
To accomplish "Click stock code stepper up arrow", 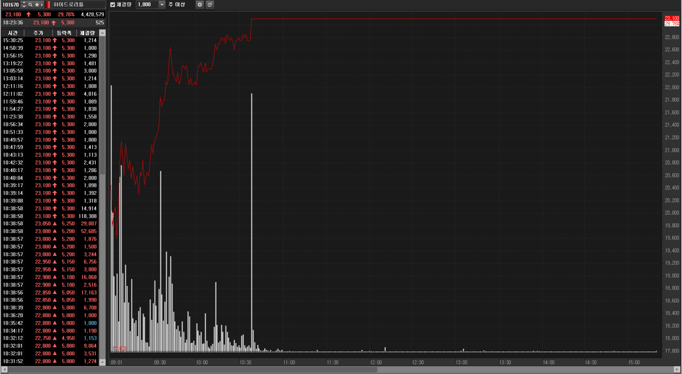I will coord(24,3).
